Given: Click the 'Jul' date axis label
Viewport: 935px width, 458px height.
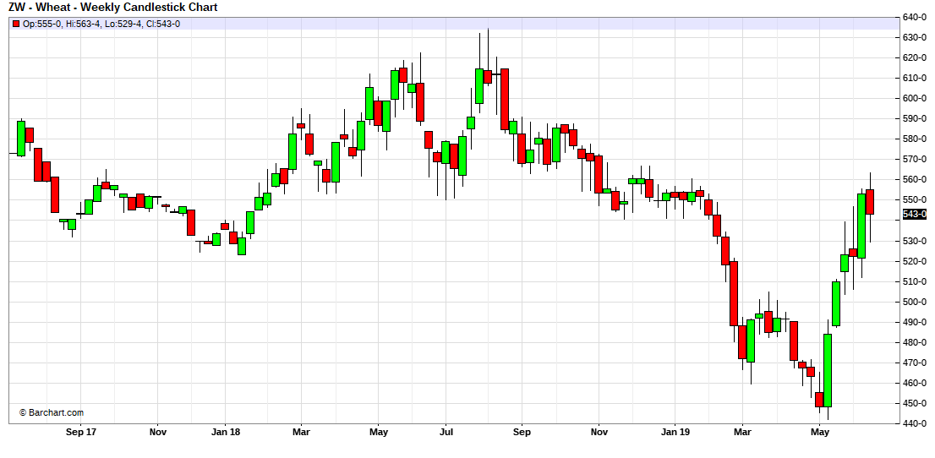Looking at the screenshot, I should click(x=445, y=431).
